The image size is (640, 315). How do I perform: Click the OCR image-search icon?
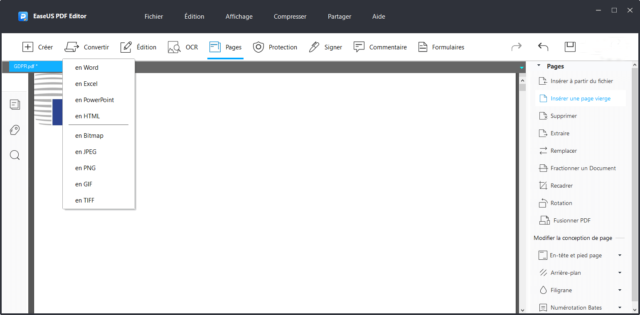pos(174,47)
